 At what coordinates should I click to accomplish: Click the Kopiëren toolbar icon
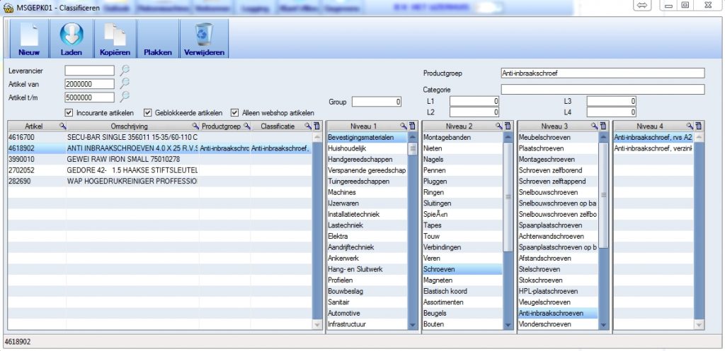[x=114, y=35]
